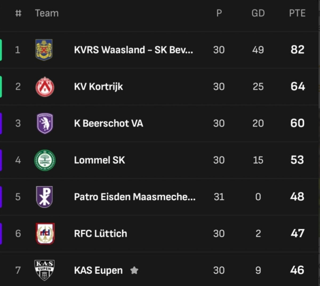
Task: Click the 82 points value for Waasland
Action: (297, 50)
